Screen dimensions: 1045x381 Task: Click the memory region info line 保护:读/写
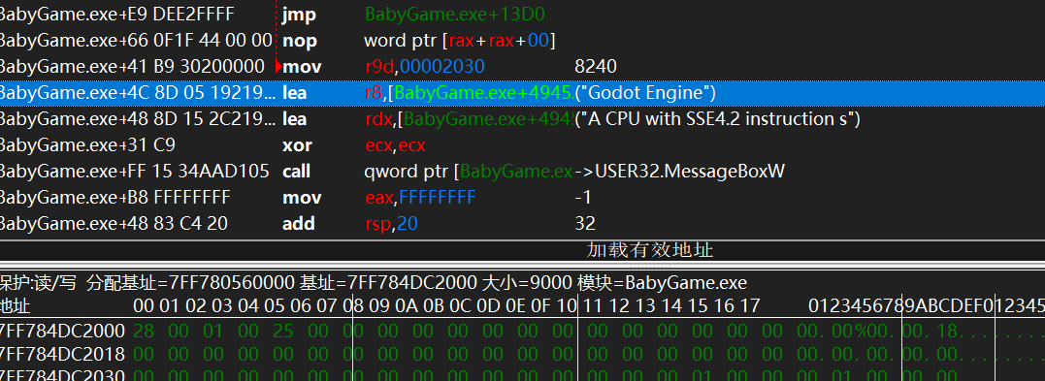pos(374,283)
